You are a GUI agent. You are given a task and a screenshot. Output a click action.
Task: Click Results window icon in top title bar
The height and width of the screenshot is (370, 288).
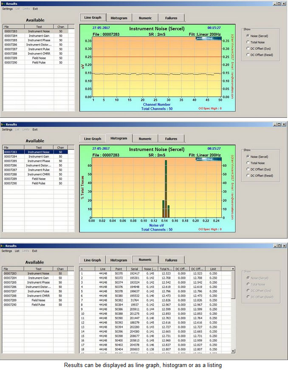(3, 3)
